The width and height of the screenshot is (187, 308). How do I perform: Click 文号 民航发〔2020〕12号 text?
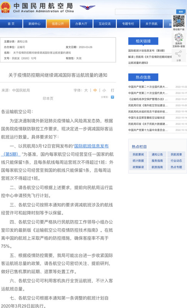tap(20, 59)
